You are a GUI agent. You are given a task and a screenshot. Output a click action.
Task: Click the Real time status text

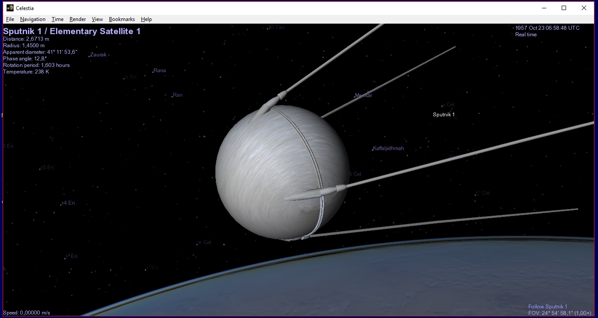(526, 35)
